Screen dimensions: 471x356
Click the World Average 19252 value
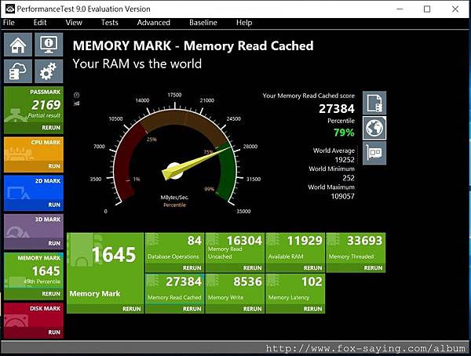point(345,160)
